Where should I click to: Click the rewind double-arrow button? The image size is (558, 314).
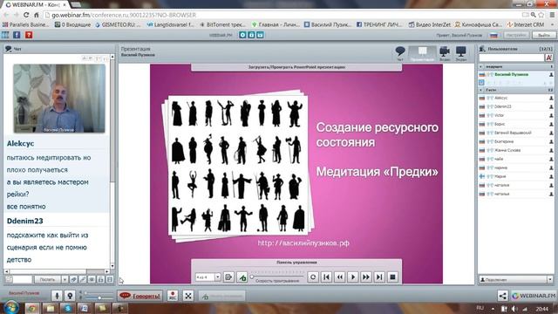[339, 277]
